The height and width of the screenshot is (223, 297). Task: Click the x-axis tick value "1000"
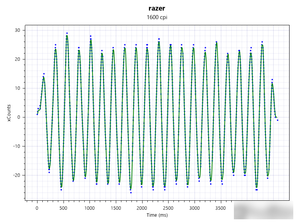coord(89,208)
